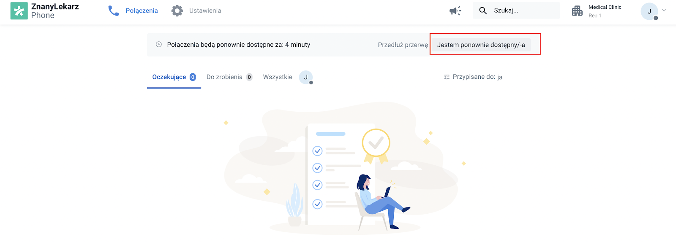The height and width of the screenshot is (242, 676).
Task: Open announcements via the megaphone icon
Action: (x=455, y=11)
